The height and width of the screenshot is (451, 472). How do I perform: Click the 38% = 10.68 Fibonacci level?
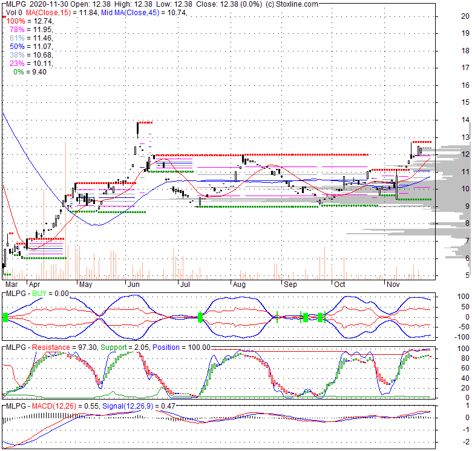point(31,55)
